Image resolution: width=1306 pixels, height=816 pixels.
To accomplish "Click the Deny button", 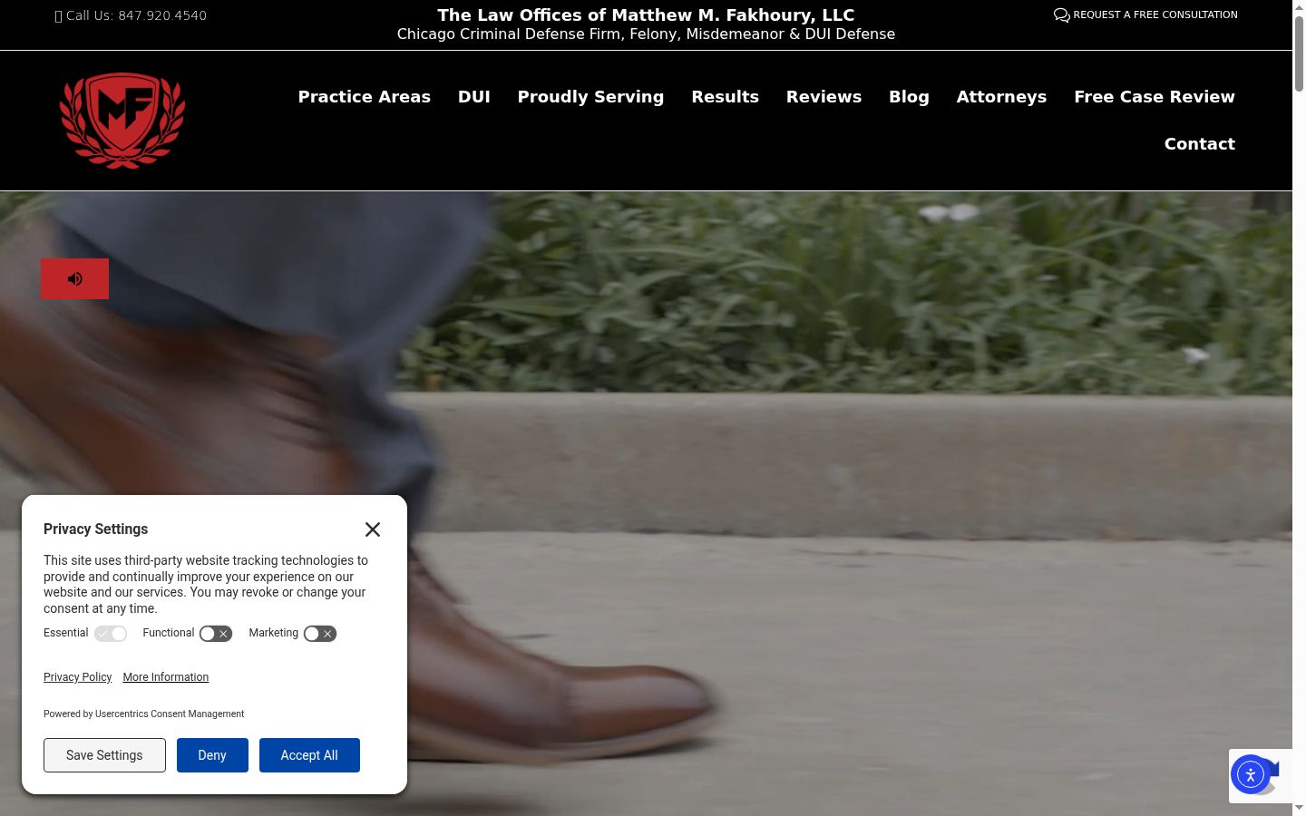I will [x=212, y=755].
